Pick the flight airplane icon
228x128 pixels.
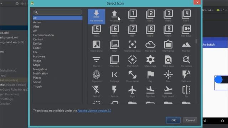pyautogui.click(x=132, y=90)
